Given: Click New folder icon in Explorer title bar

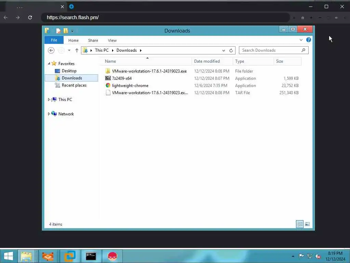Looking at the screenshot, I should 66,30.
